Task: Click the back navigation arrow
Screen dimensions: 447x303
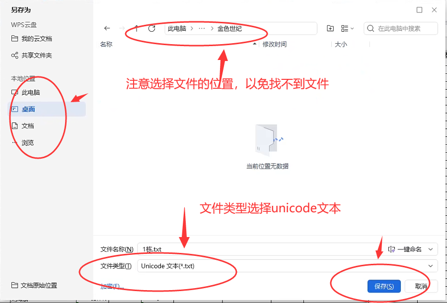Action: point(106,29)
